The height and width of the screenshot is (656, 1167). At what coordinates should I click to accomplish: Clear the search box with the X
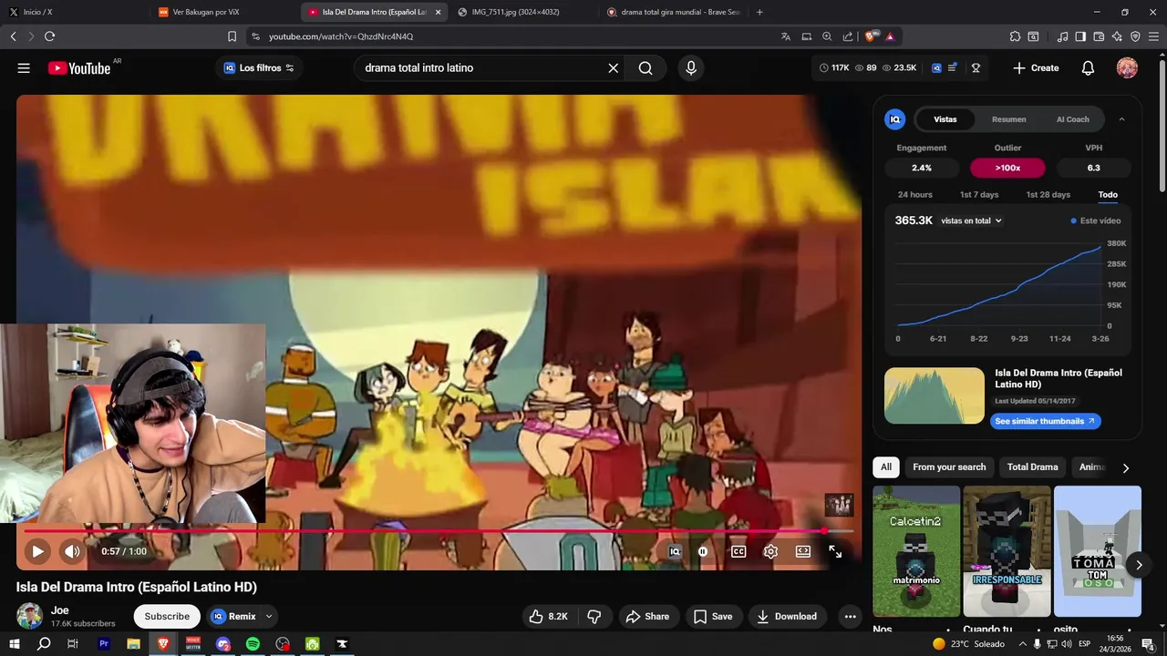pos(614,68)
